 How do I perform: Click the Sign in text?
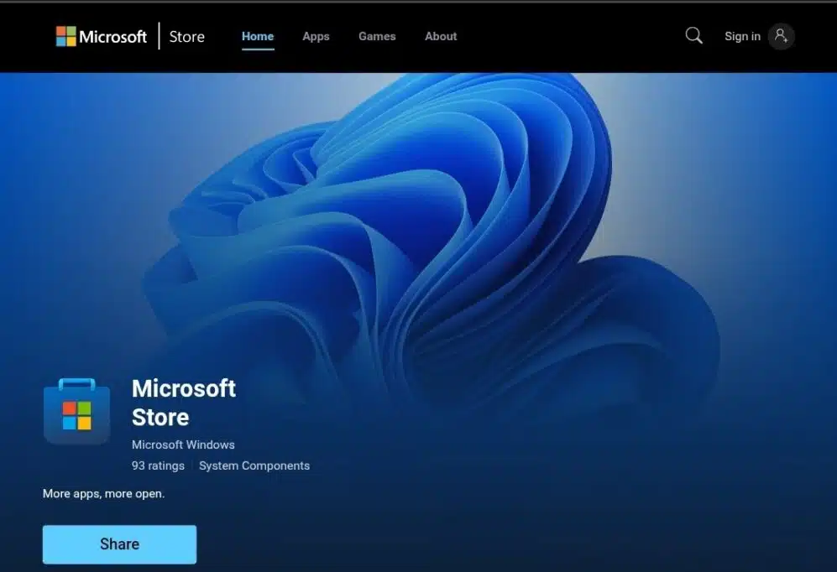pyautogui.click(x=742, y=36)
